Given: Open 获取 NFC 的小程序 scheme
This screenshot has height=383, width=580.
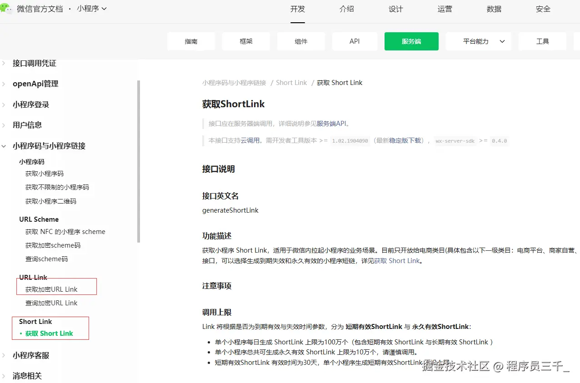Looking at the screenshot, I should coord(65,232).
